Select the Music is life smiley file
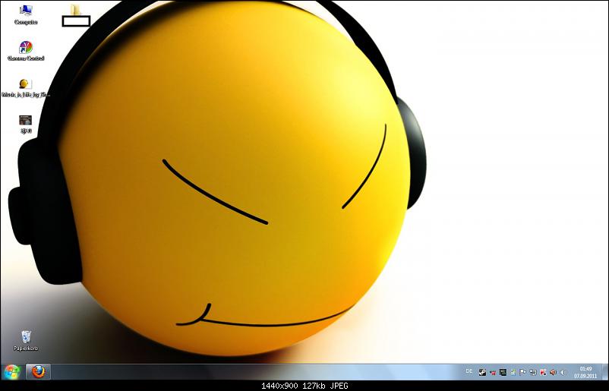 coord(25,84)
